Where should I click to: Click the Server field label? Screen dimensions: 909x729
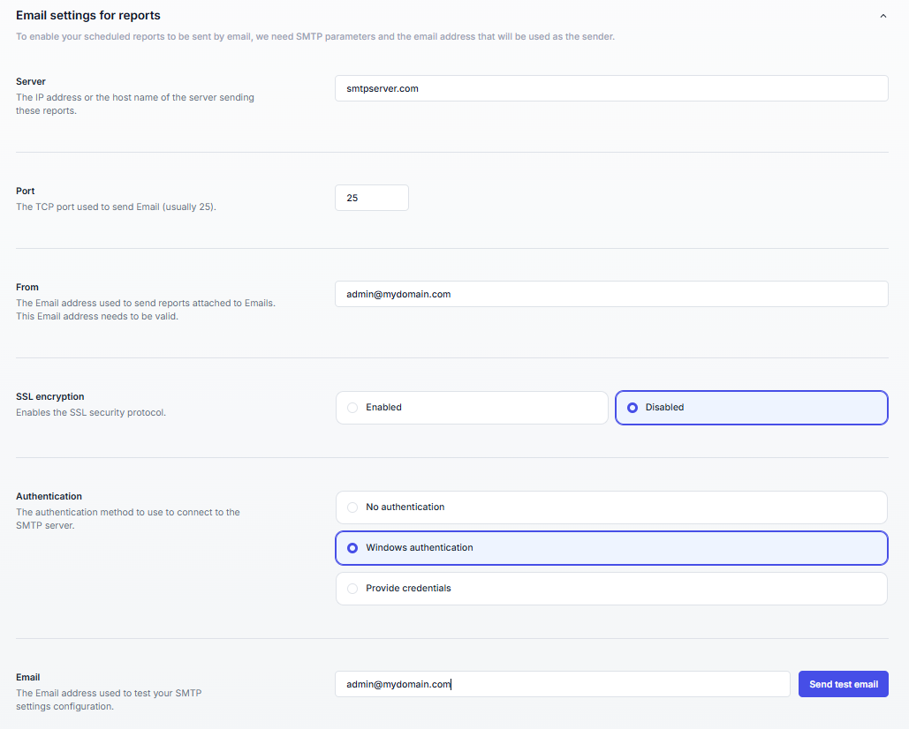[x=31, y=81]
